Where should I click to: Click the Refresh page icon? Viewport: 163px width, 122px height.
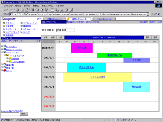pos(22,10)
